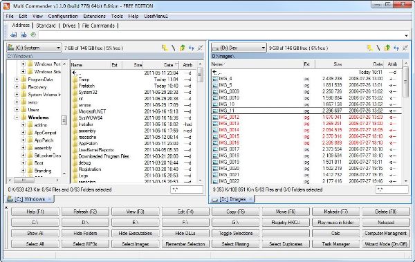Expand the Branding tree node

click(x=23, y=171)
